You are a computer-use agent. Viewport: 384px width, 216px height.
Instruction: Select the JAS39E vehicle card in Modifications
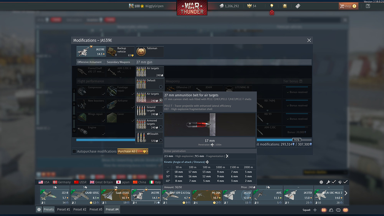click(x=91, y=52)
